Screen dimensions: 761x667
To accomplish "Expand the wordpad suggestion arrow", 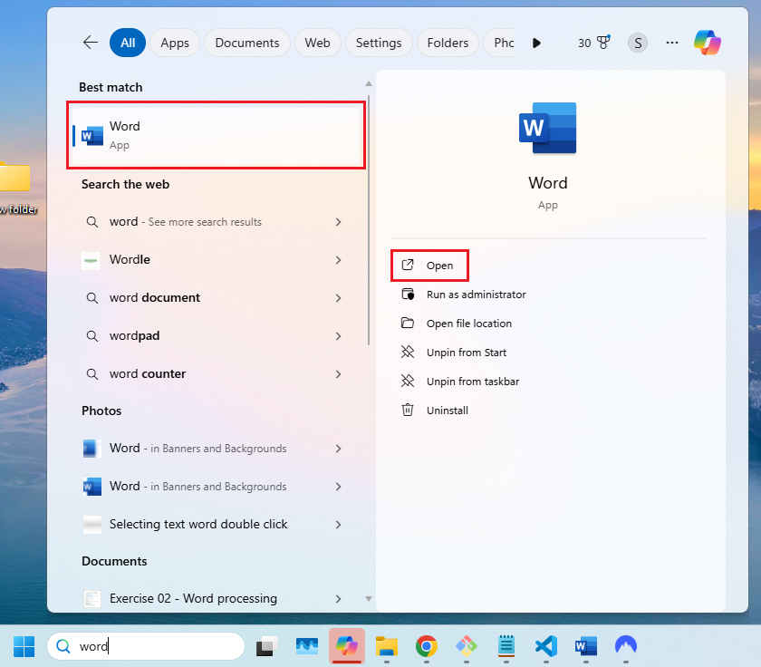I will coord(338,336).
